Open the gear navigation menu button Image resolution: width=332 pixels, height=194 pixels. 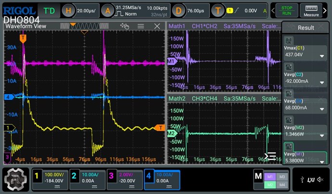pyautogui.click(x=16, y=180)
